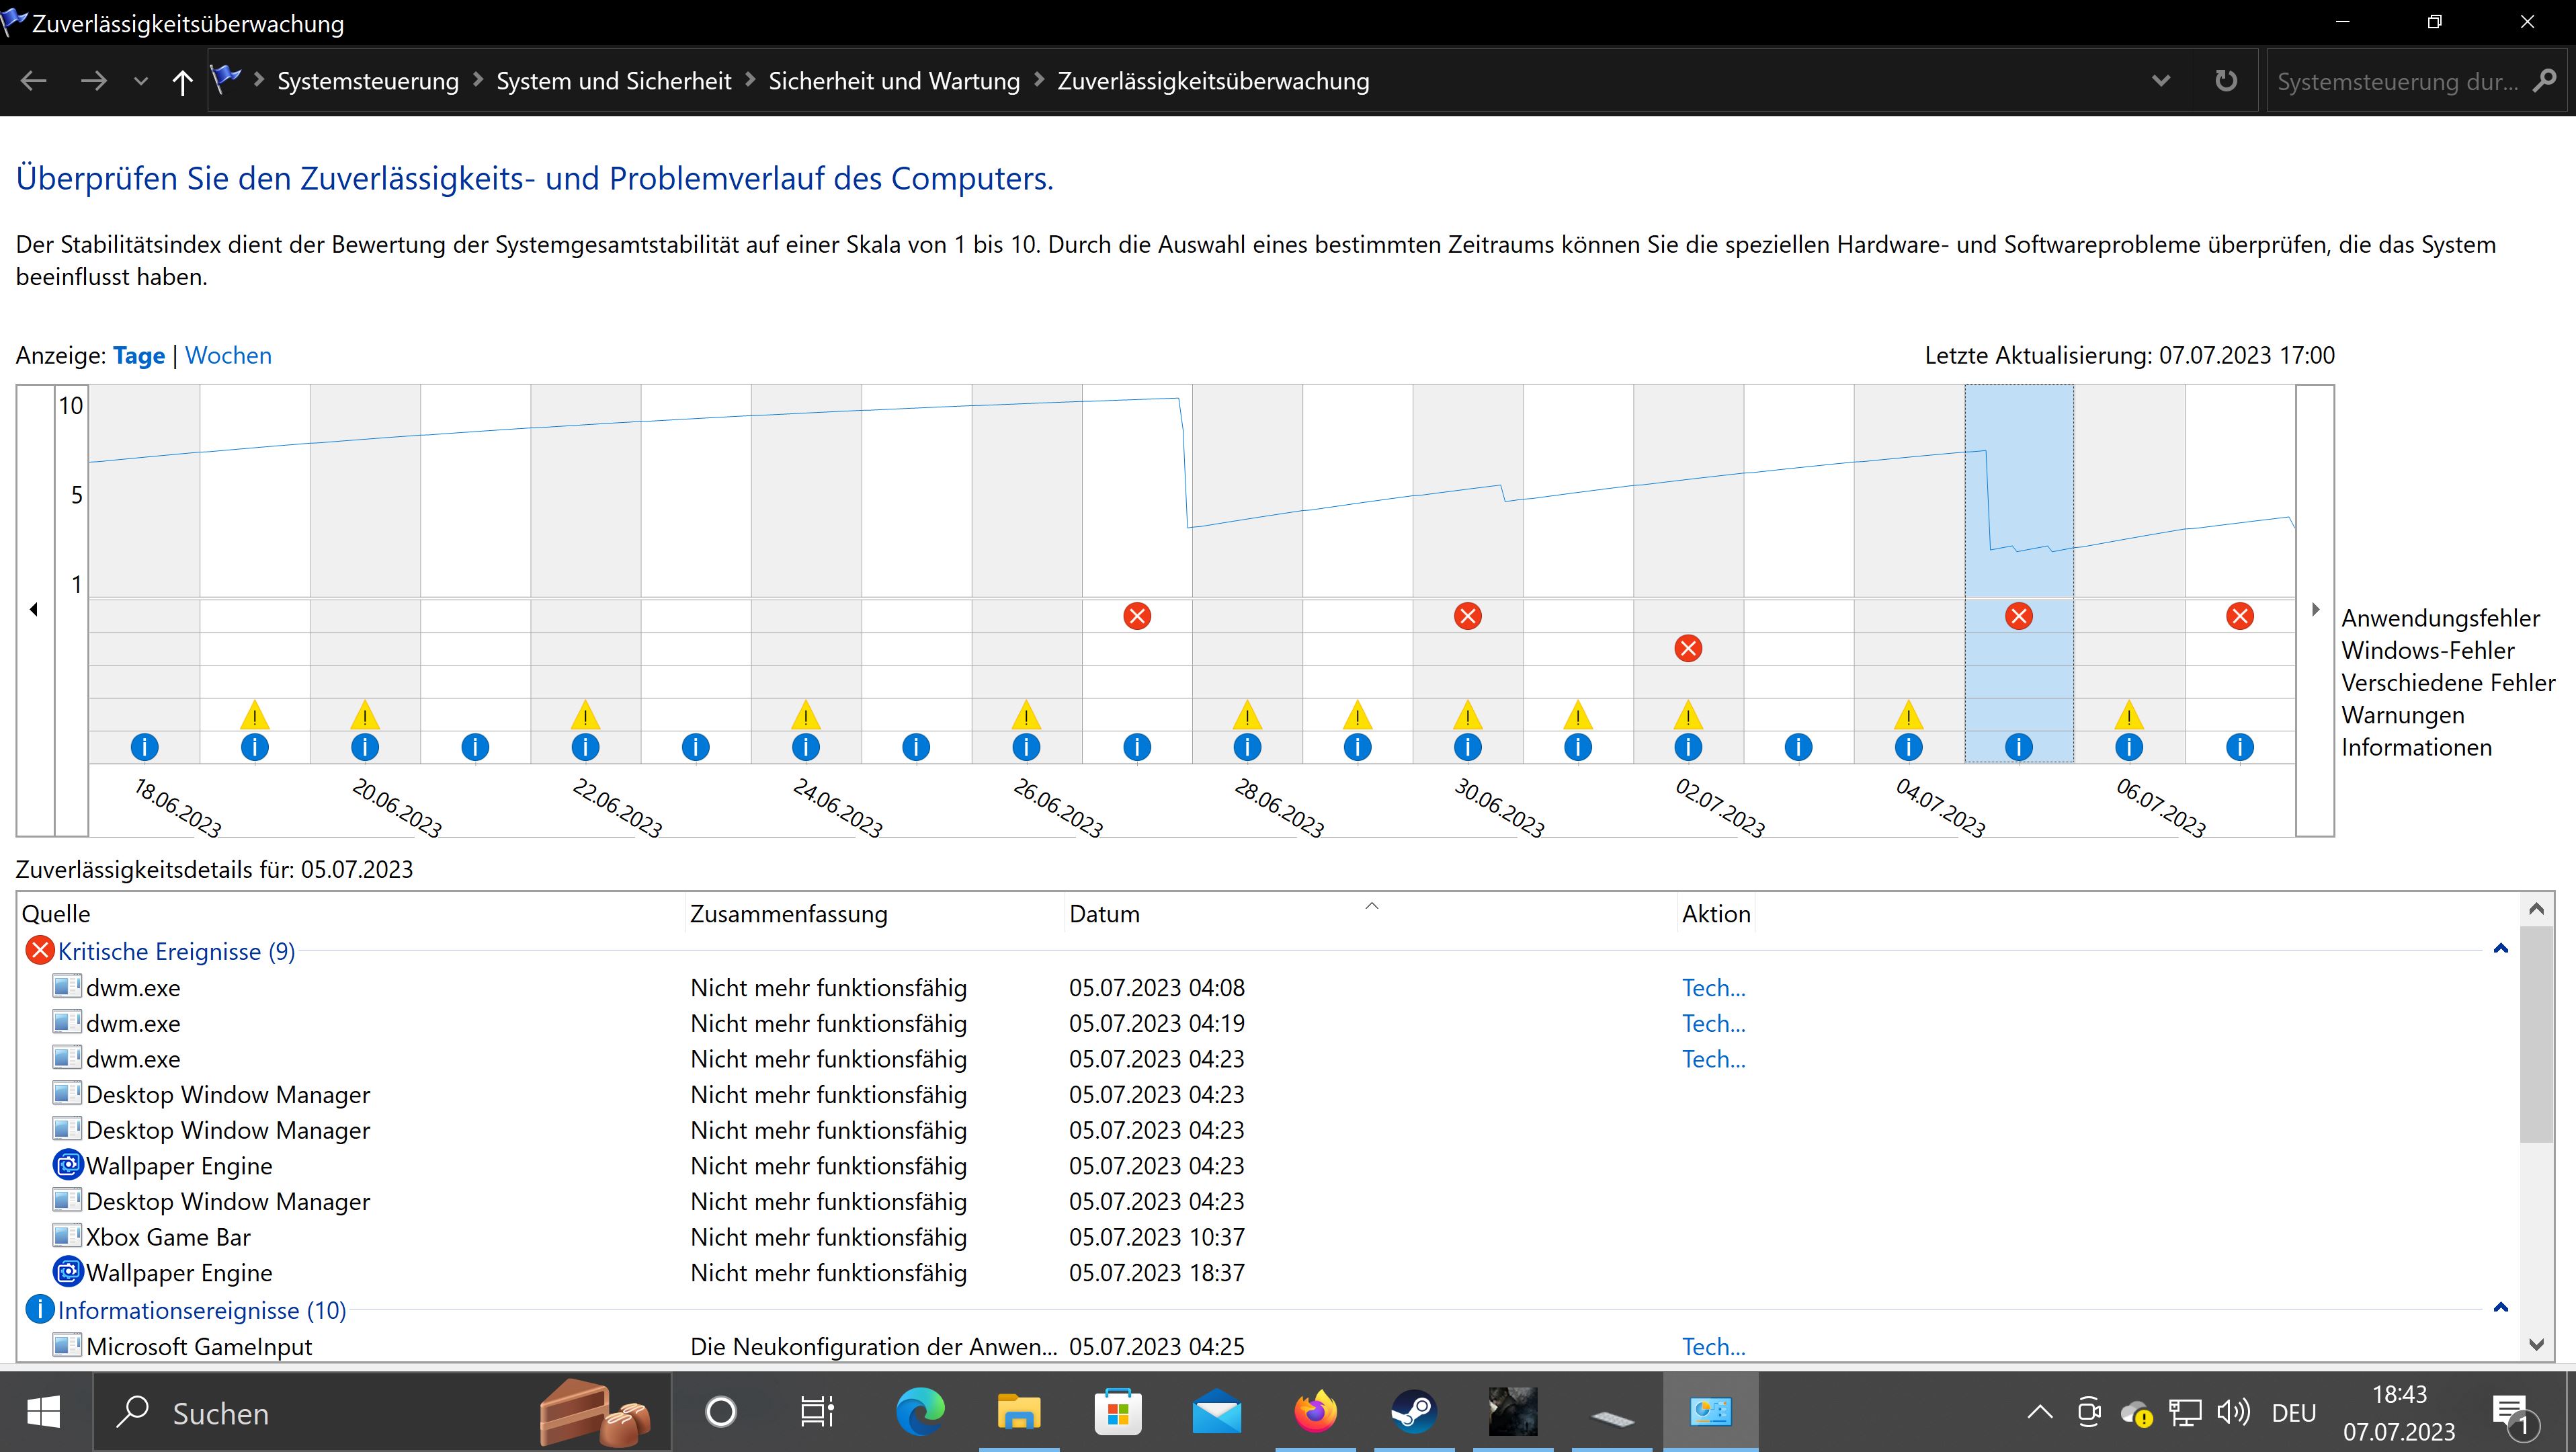Select the 27.06.2023 application error marker
Image resolution: width=2576 pixels, height=1452 pixels.
(x=1137, y=616)
